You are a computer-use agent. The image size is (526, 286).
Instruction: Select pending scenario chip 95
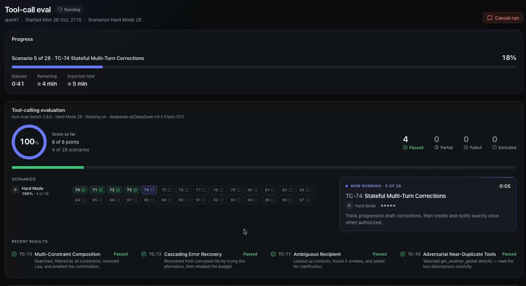270,200
